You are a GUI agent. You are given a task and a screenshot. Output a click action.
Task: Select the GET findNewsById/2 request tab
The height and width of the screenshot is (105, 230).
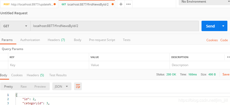point(87,4)
